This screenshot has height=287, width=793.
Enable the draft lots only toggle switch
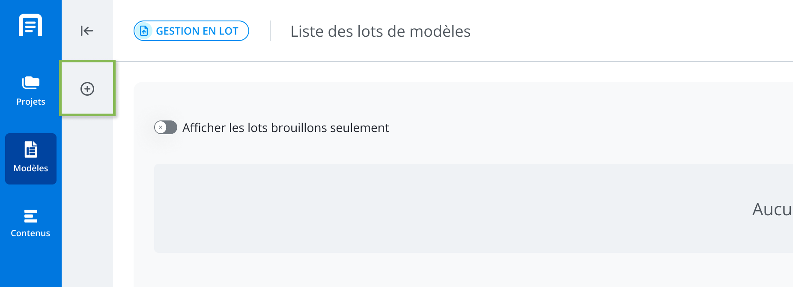pos(166,127)
